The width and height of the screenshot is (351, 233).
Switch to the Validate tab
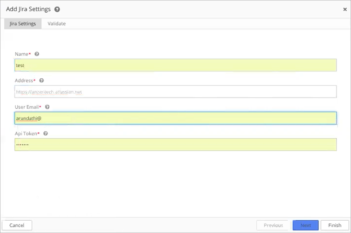click(x=57, y=24)
